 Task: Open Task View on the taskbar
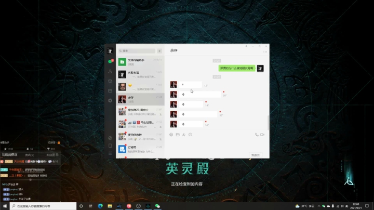[90, 206]
